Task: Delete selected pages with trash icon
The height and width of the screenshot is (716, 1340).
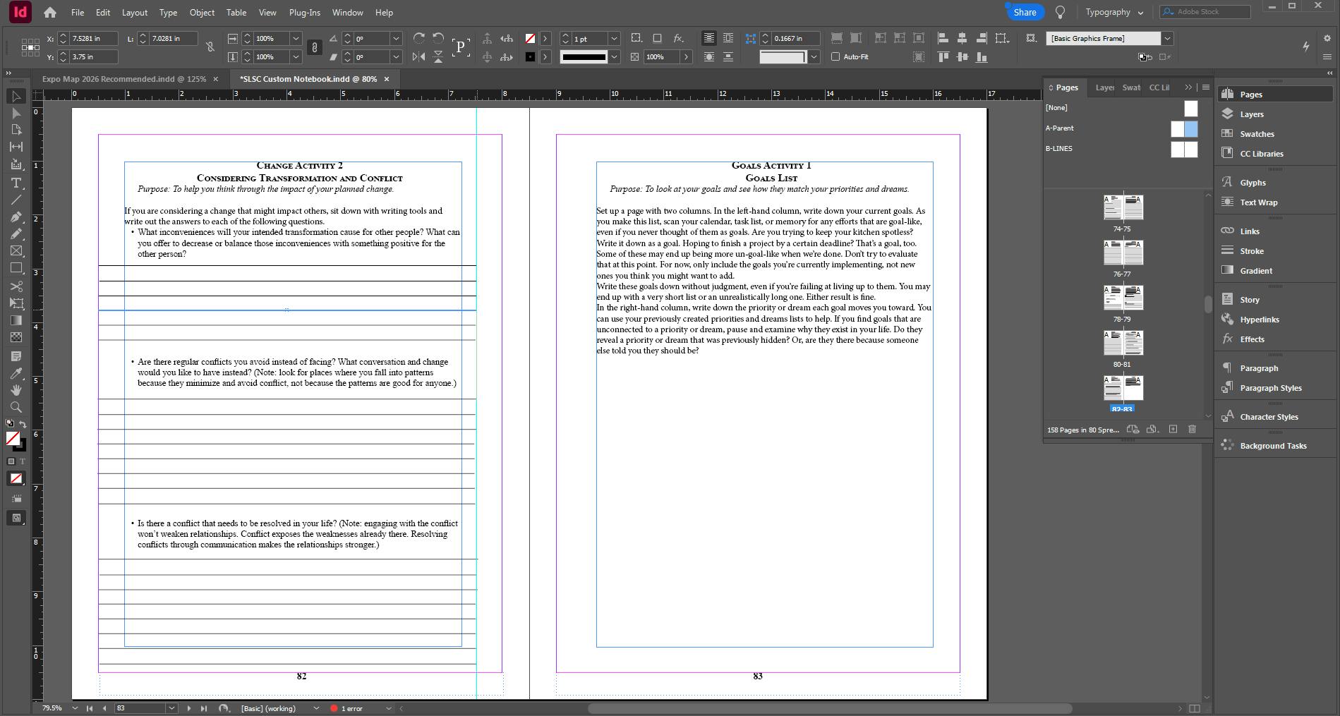Action: click(x=1192, y=429)
